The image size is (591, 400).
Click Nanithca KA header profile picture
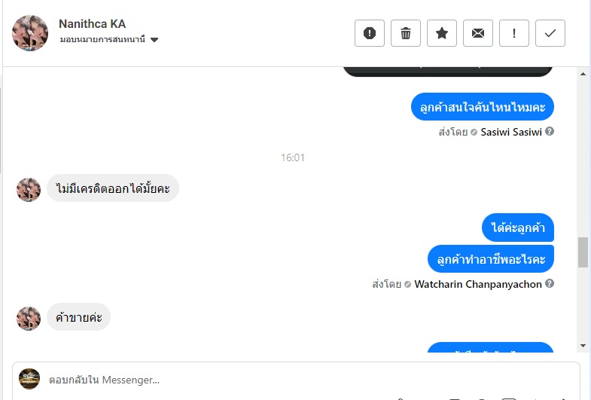point(30,33)
